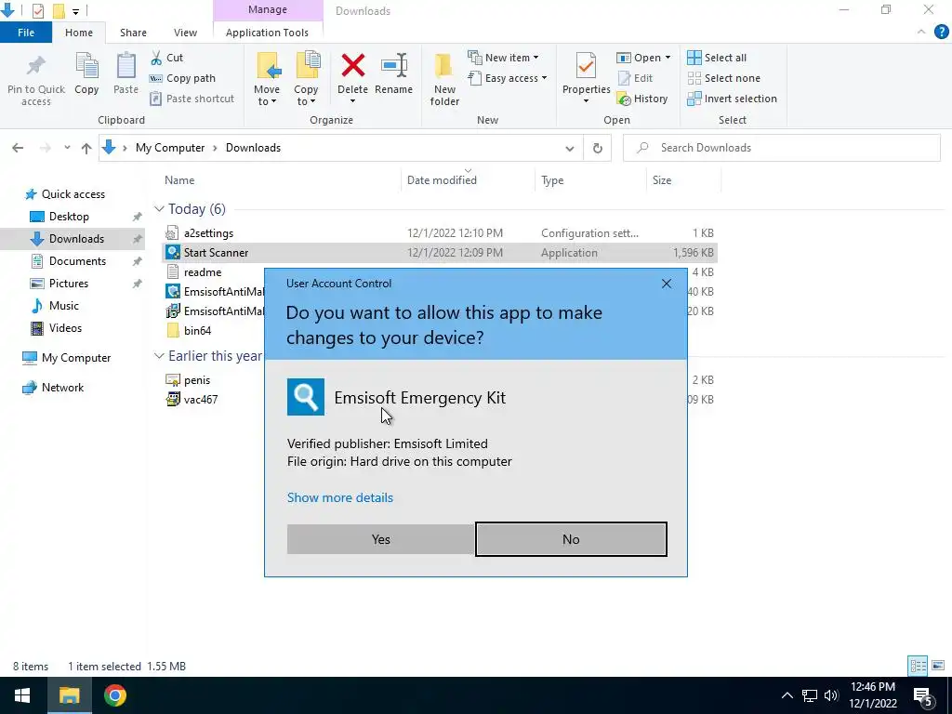This screenshot has height=714, width=952.
Task: Click the Manage contextual tab
Action: (x=268, y=9)
